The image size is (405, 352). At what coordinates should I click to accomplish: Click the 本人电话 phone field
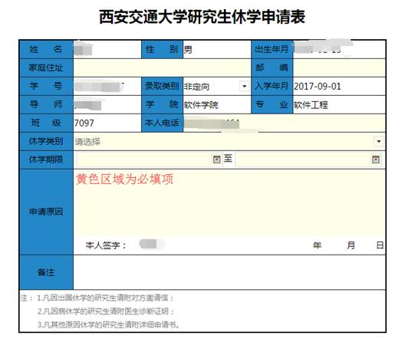pos(284,123)
